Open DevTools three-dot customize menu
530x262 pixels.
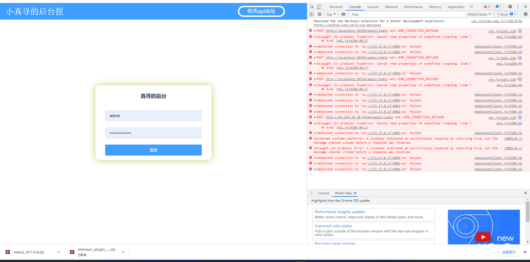click(x=518, y=7)
